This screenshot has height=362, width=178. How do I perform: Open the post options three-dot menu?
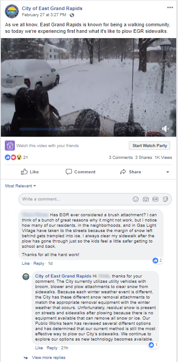170,7
